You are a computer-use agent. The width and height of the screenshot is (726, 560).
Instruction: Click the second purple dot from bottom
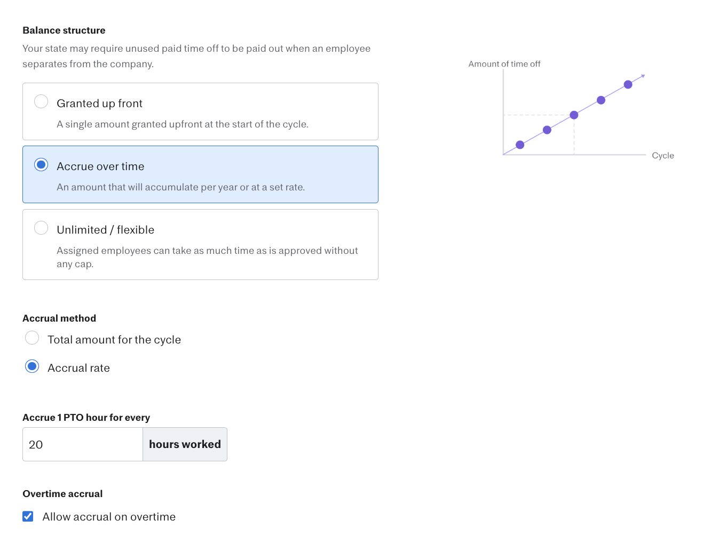tap(547, 130)
